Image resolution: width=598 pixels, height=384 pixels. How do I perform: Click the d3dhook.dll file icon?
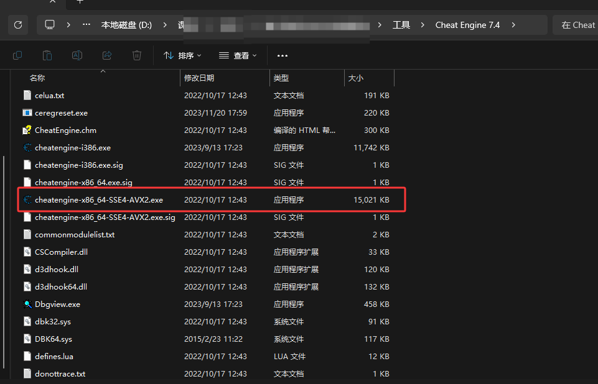(27, 269)
